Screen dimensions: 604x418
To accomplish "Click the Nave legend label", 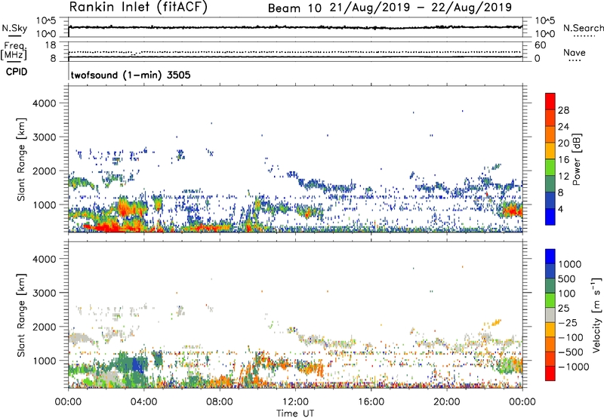I will (x=575, y=53).
